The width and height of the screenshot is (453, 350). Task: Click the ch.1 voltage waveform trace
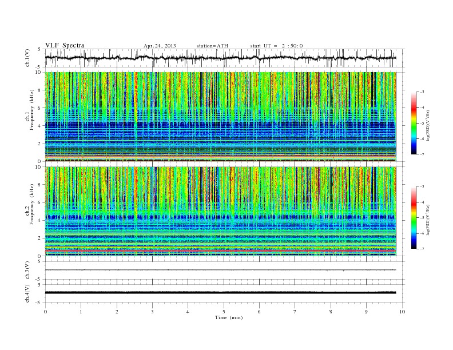(220, 58)
